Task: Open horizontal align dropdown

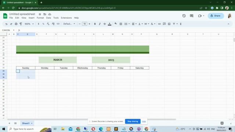Action: point(134,24)
